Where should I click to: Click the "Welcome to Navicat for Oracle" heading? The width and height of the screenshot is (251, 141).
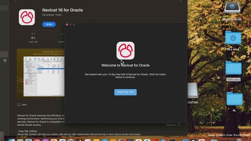pos(125,65)
